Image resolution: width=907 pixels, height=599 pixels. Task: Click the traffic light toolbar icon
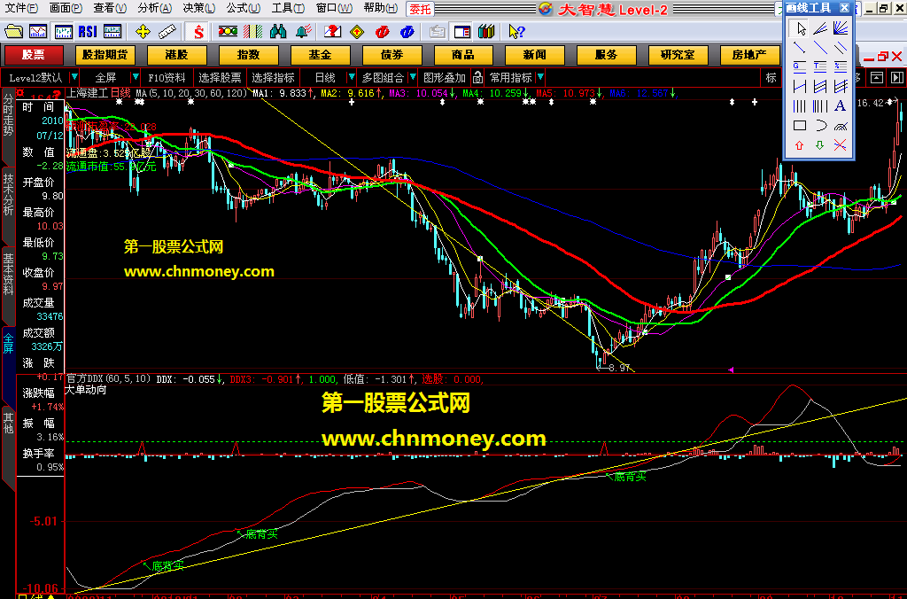(x=228, y=31)
